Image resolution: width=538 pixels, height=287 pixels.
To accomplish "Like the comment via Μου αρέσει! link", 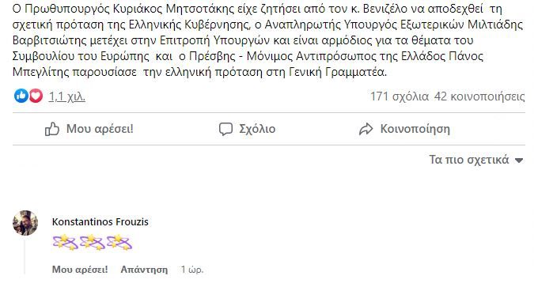I will point(80,270).
